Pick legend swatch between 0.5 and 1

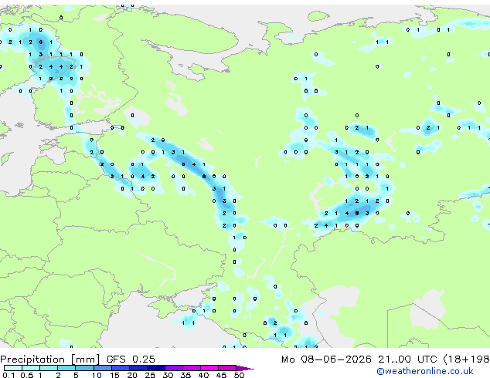tap(31, 368)
